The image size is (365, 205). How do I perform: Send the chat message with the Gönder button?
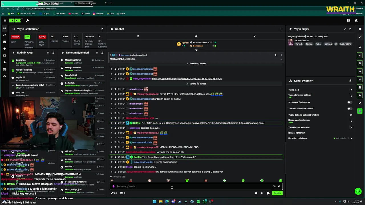[277, 193]
